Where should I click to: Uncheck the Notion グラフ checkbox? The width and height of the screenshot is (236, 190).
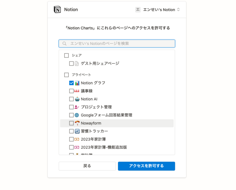71,83
